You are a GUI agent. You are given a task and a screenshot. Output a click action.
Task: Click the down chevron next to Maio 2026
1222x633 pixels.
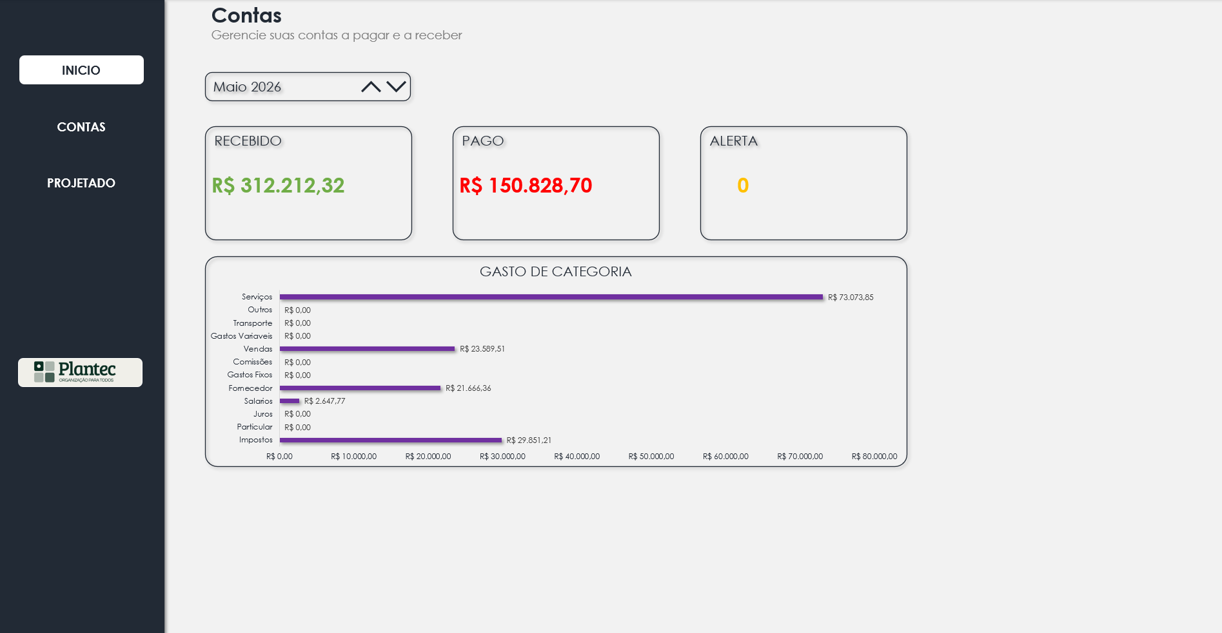[x=396, y=86]
